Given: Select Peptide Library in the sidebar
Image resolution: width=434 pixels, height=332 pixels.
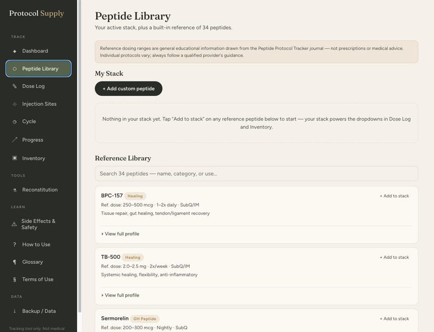Looking at the screenshot, I should click(x=38, y=68).
